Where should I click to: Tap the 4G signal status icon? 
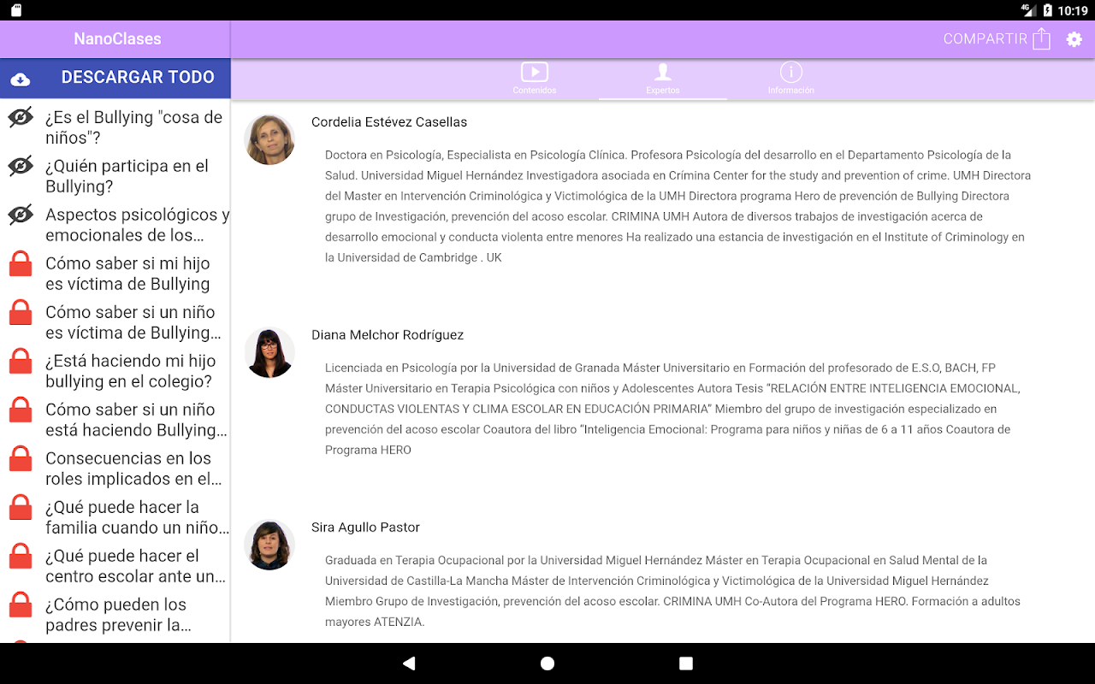click(1028, 10)
